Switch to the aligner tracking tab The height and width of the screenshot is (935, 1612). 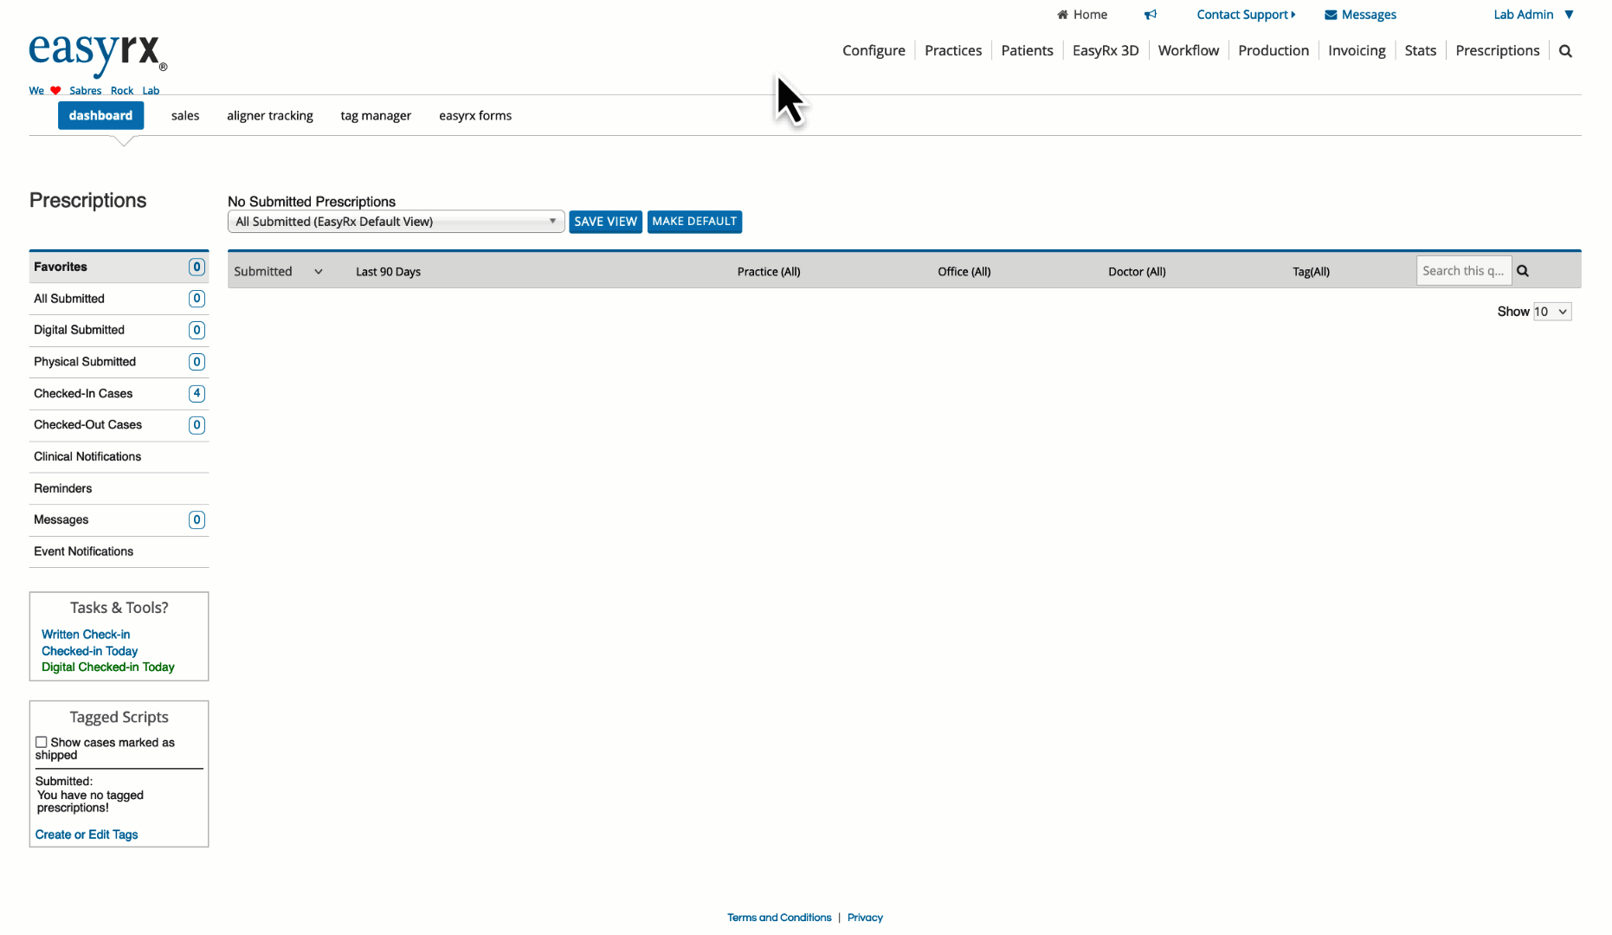(270, 116)
